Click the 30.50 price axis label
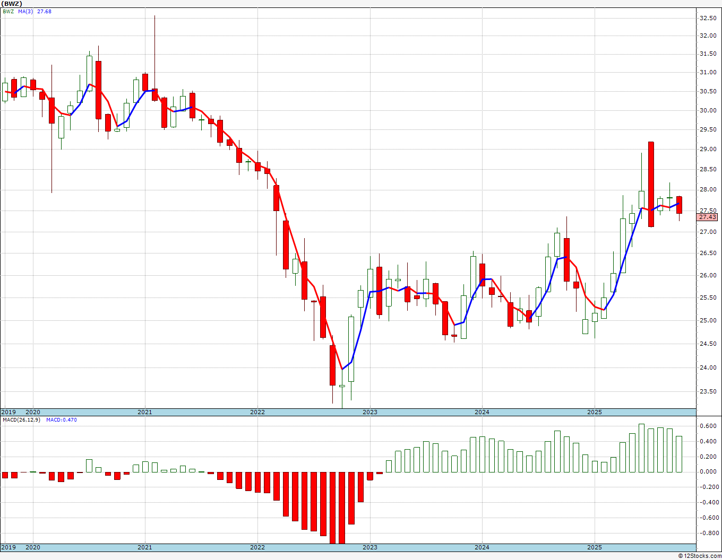The width and height of the screenshot is (722, 560). pyautogui.click(x=708, y=92)
